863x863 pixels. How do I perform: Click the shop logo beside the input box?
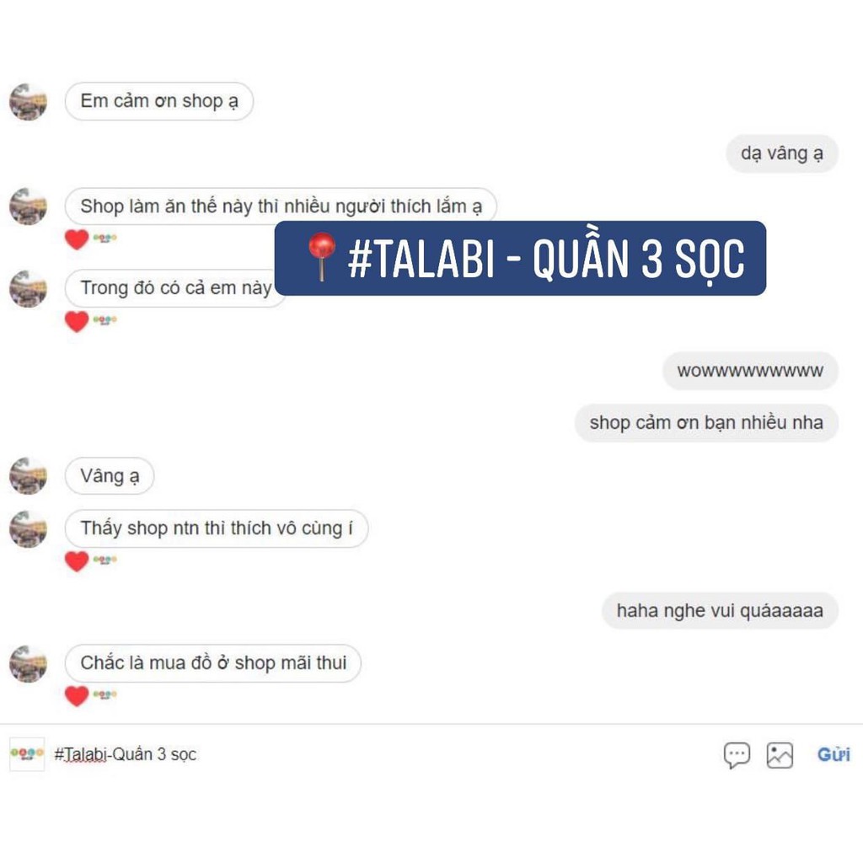pos(27,753)
